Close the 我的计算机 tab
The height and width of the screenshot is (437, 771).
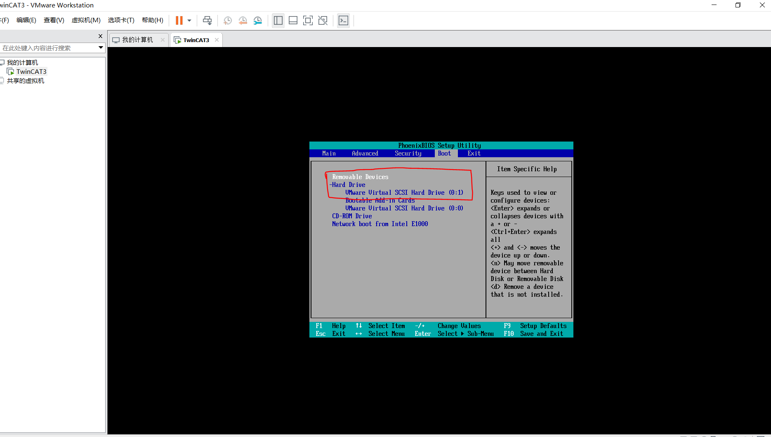point(163,40)
